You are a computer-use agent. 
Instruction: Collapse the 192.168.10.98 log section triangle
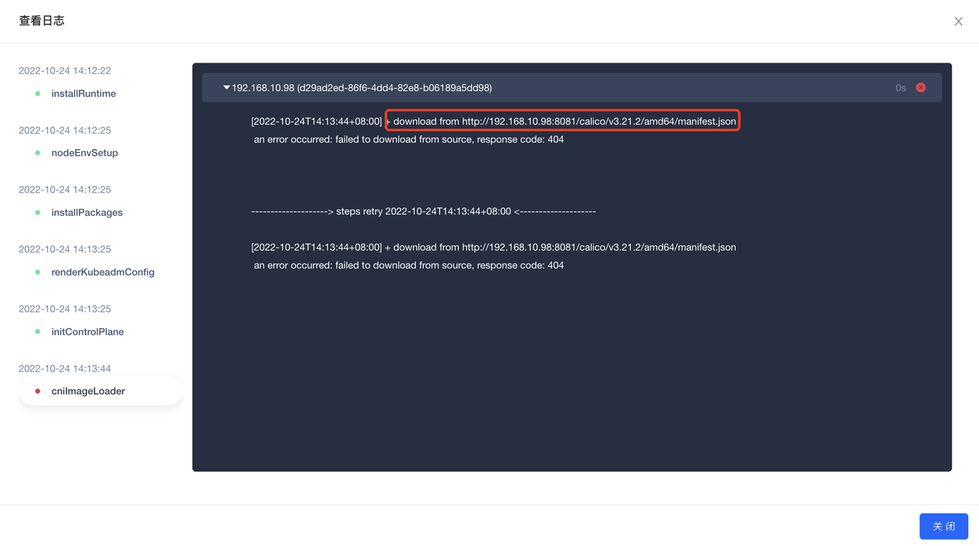pos(226,88)
